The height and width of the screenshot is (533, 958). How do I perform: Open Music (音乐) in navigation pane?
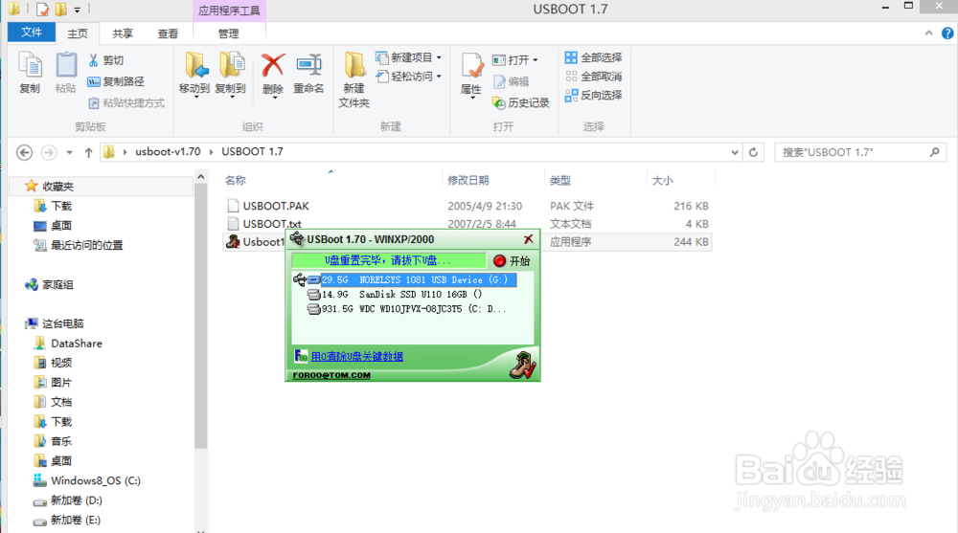click(60, 441)
